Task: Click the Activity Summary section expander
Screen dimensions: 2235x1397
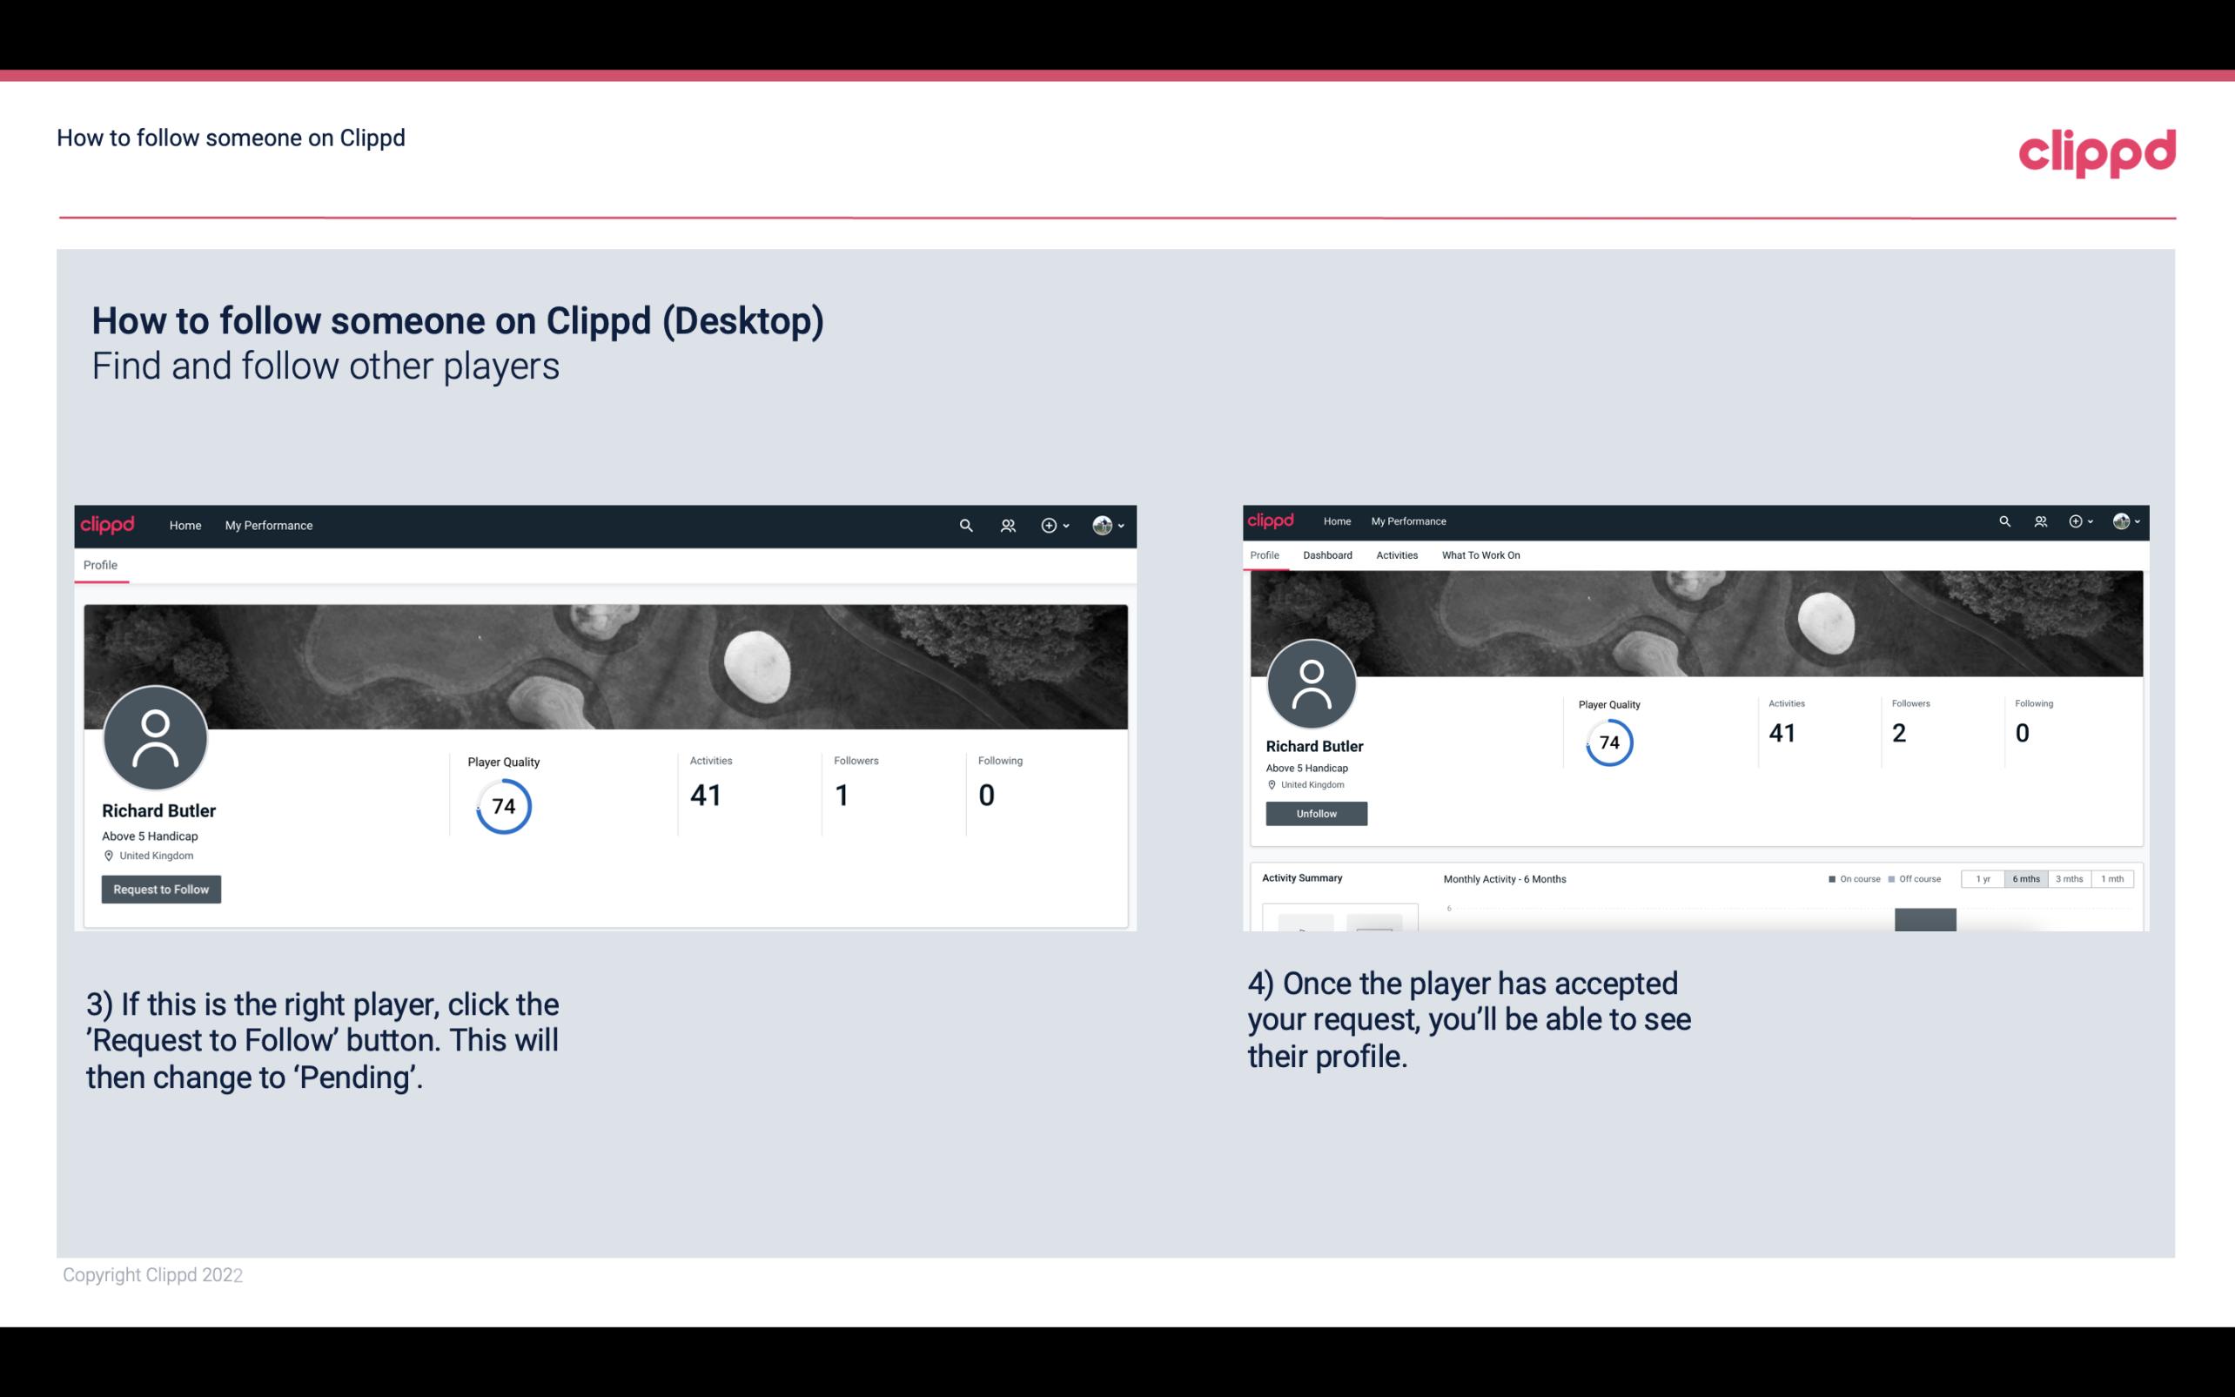Action: click(1300, 877)
